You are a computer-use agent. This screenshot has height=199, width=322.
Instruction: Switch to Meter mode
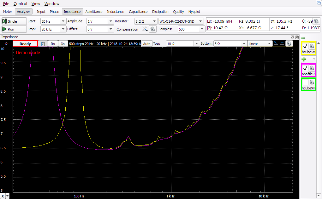[x=8, y=12]
